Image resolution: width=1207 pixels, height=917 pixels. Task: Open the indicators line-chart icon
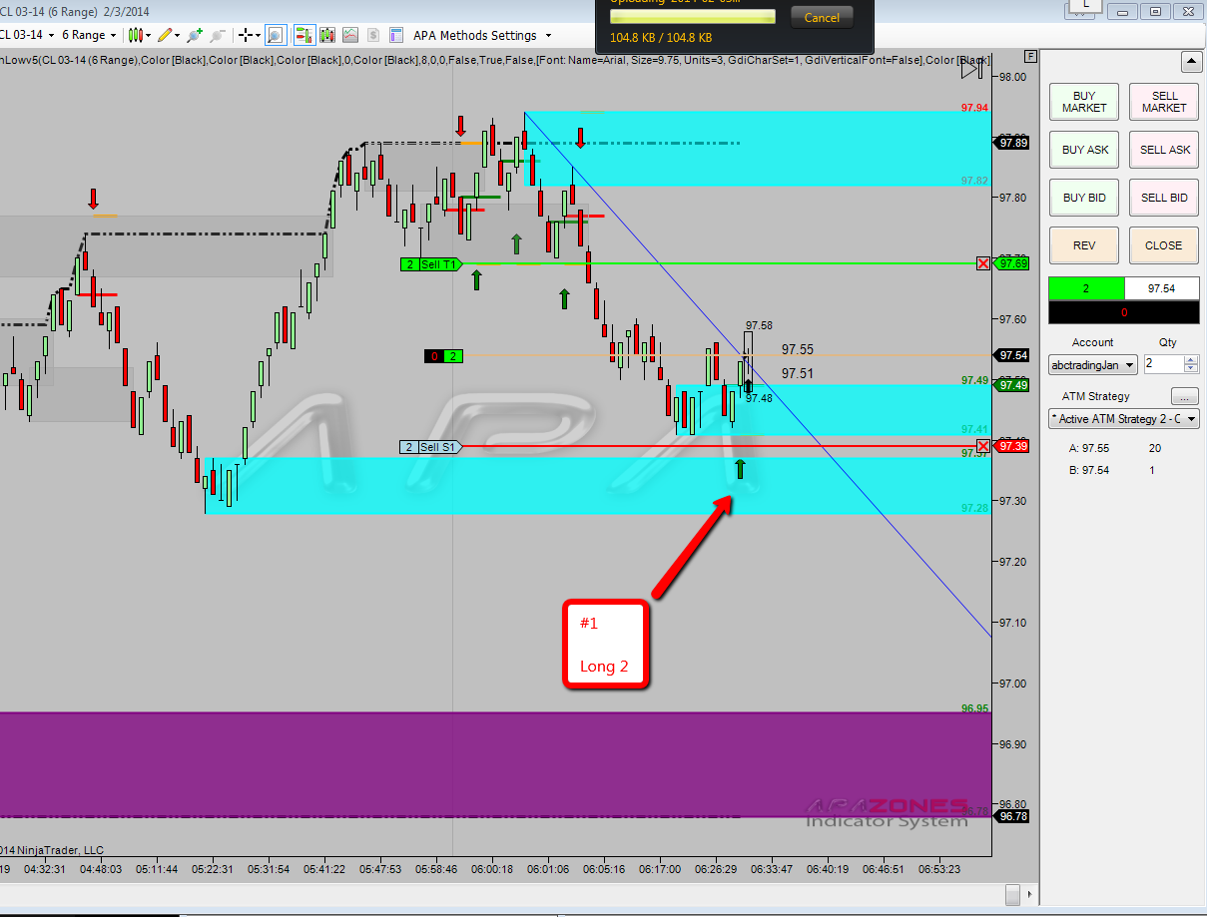click(350, 35)
